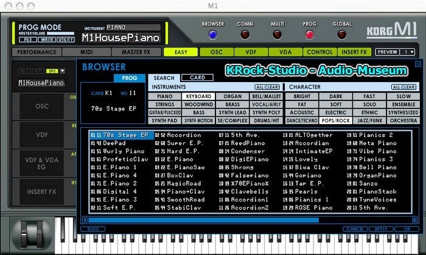426x255 pixels.
Task: Select the CARD tab in browser
Action: [197, 78]
